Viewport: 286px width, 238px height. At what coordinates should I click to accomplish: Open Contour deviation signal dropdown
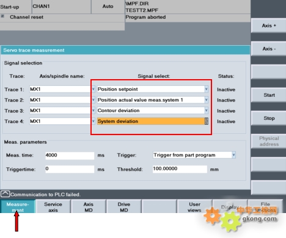[206, 110]
